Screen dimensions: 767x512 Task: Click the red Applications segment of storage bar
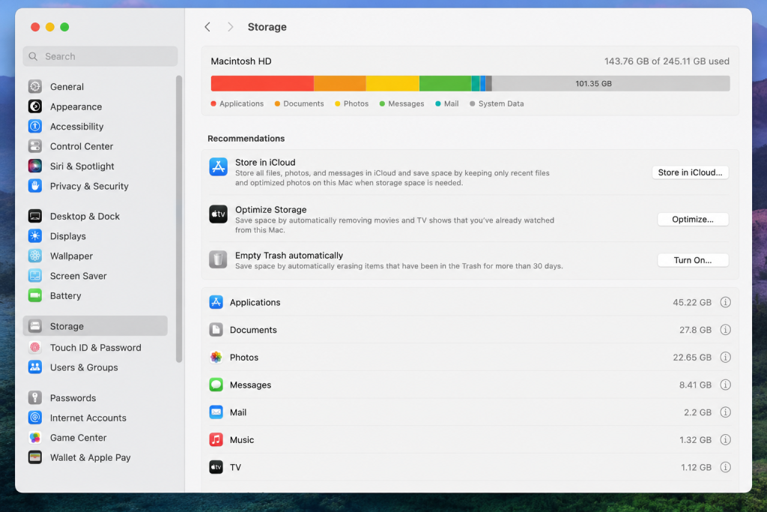262,83
